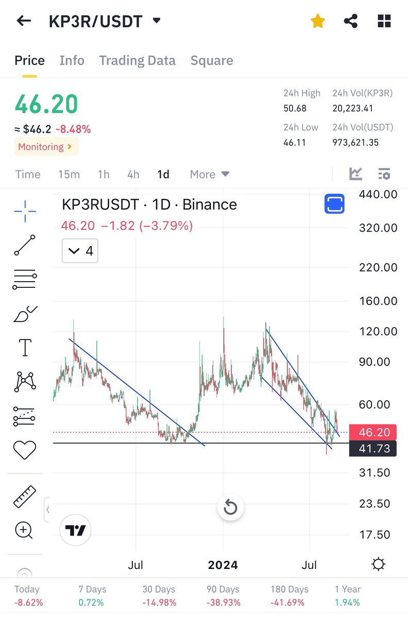This screenshot has height=619, width=408.
Task: Select the 15m interval
Action: coord(69,174)
